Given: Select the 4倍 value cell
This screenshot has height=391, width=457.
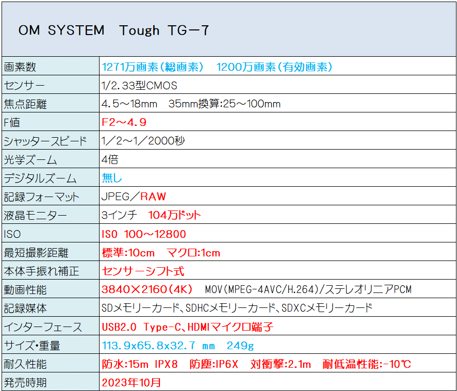Looking at the screenshot, I should pyautogui.click(x=278, y=158).
